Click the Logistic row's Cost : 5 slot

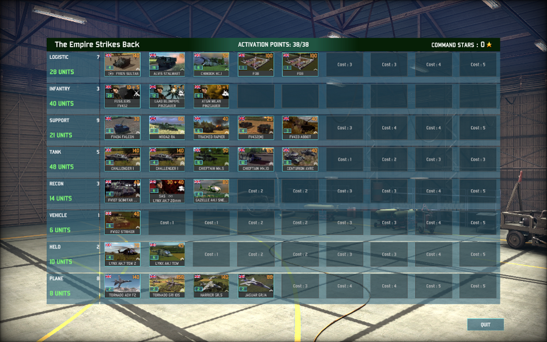(x=478, y=65)
